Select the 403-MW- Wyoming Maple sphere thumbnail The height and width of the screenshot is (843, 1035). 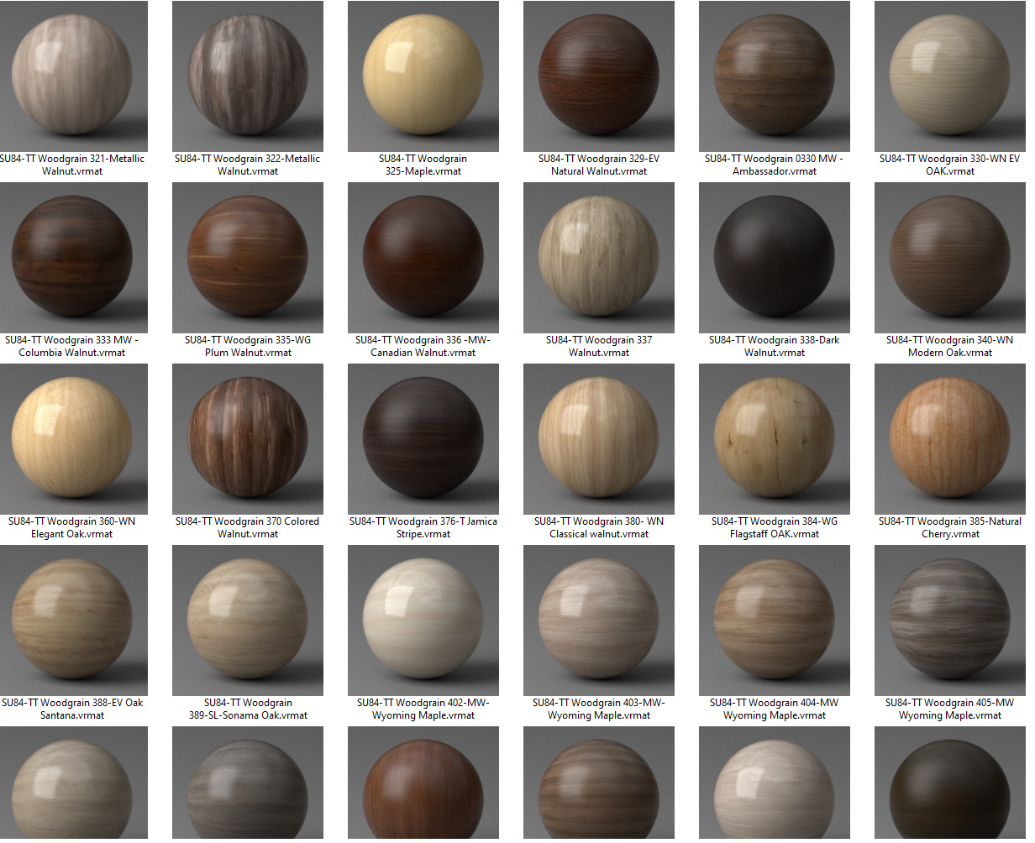click(x=599, y=620)
